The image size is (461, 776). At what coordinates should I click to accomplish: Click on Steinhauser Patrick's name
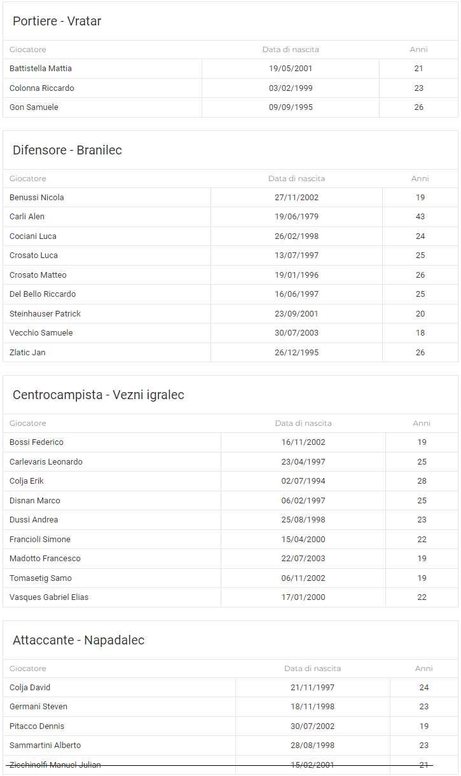(45, 314)
